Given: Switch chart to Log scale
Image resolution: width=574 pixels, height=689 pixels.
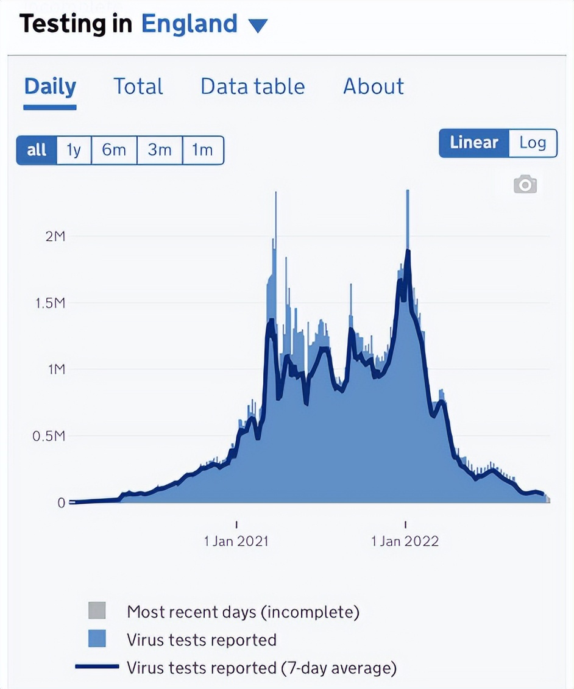Looking at the screenshot, I should pos(532,143).
